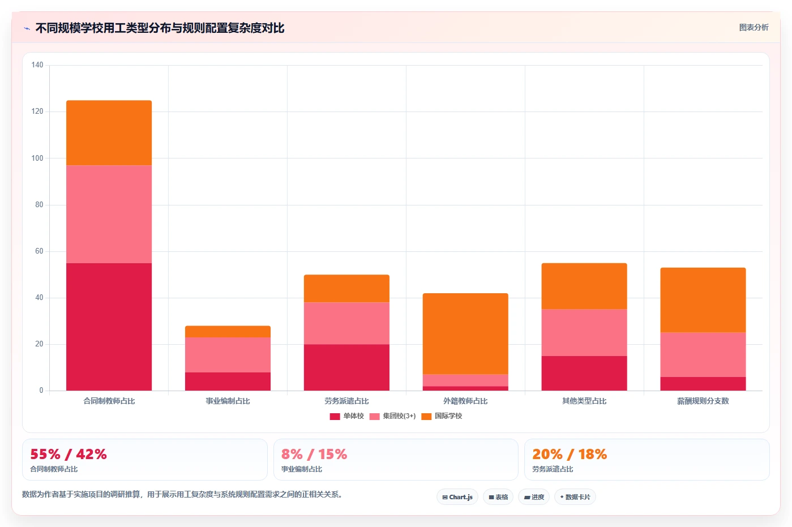792x527 pixels.
Task: Toggle the 集团校(3+) legend color box
Action: (x=374, y=416)
